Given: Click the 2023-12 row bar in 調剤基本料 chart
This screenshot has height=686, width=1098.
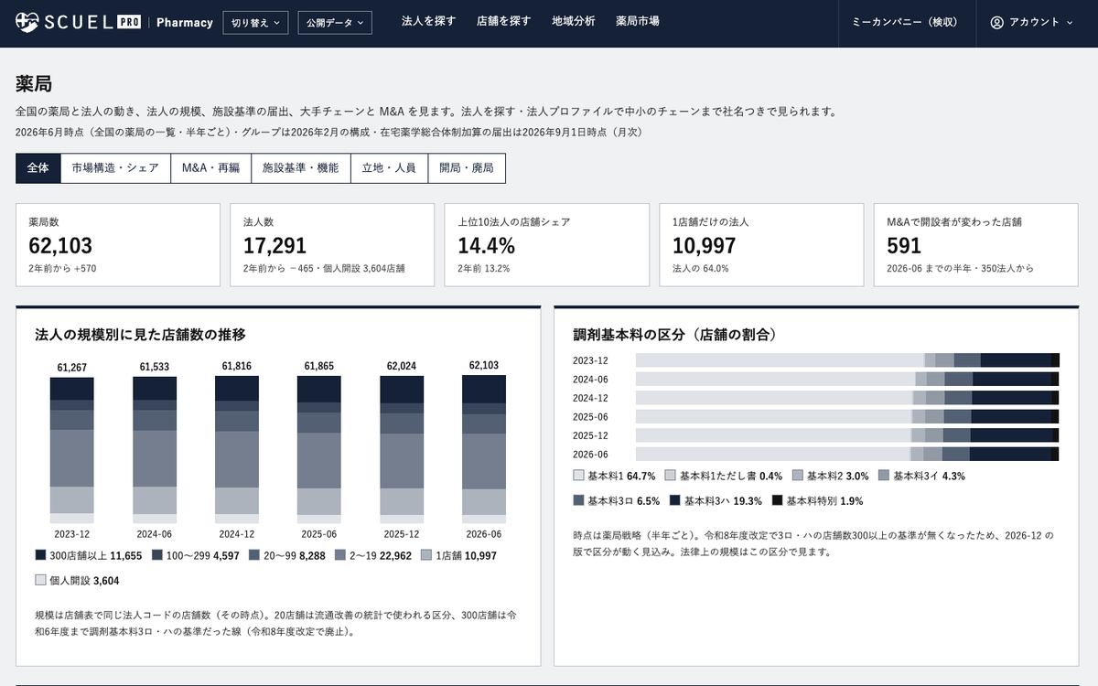Looking at the screenshot, I should click(x=847, y=360).
